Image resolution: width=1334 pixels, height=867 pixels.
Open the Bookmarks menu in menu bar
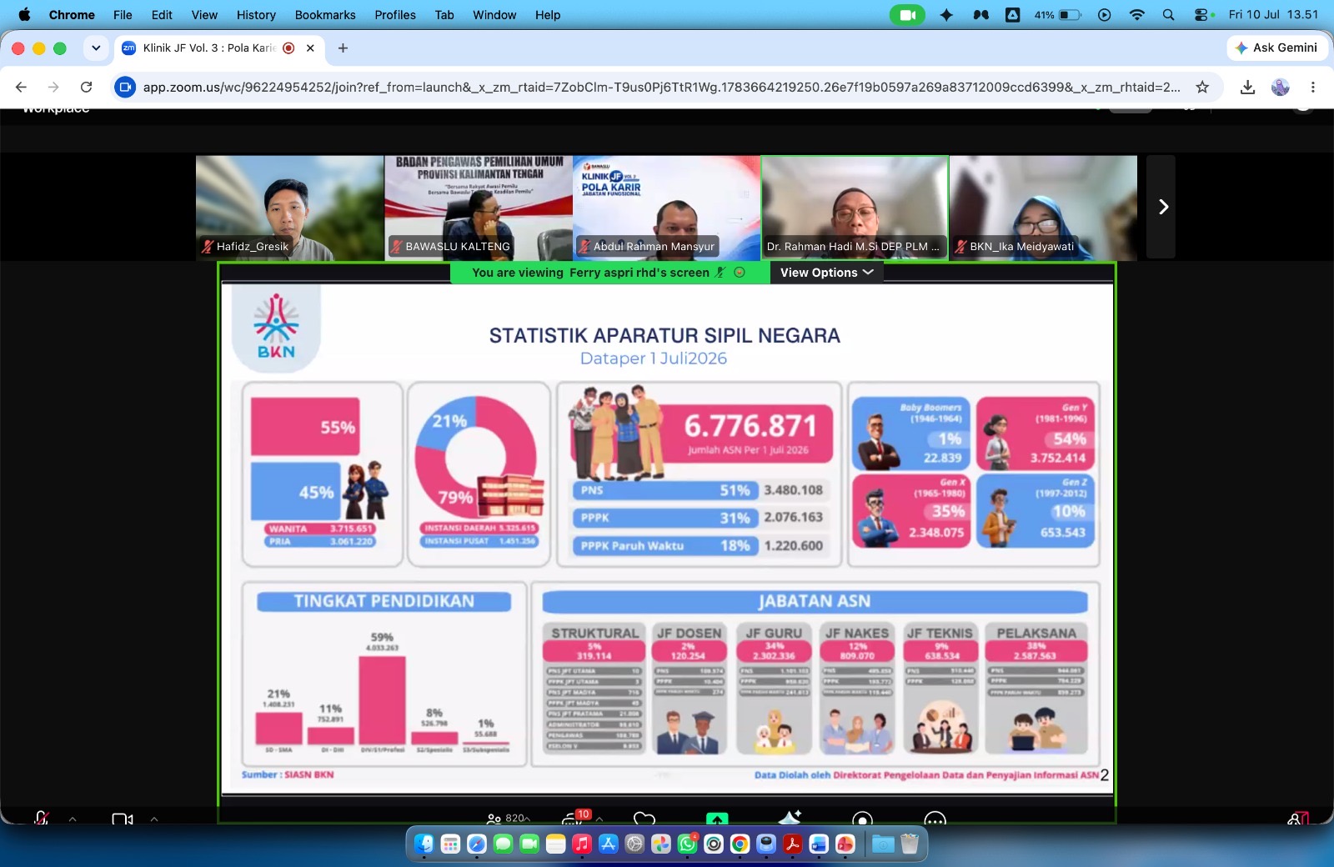325,15
